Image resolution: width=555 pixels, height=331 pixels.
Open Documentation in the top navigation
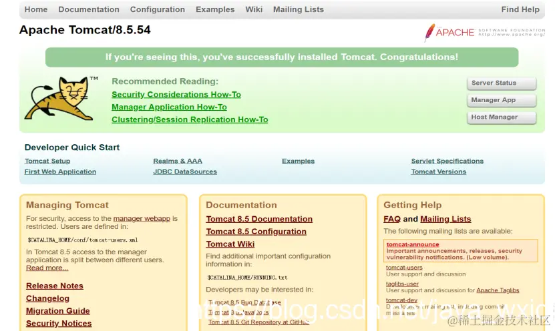[88, 9]
